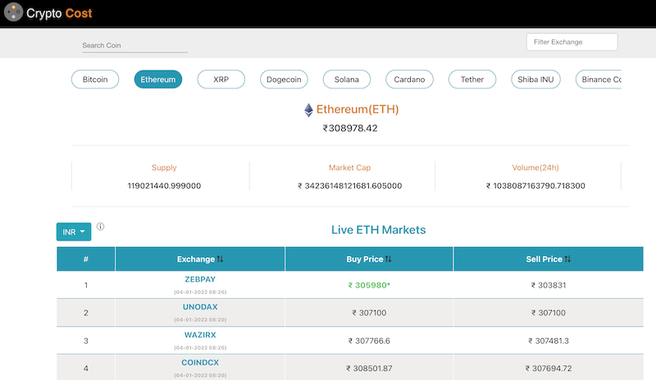Select the Tether coin tab
The width and height of the screenshot is (656, 380).
coord(472,79)
